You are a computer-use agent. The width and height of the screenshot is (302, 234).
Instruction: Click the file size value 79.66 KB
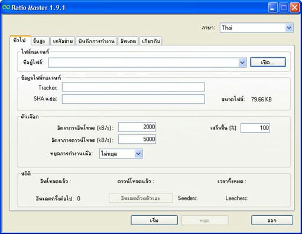tap(261, 100)
